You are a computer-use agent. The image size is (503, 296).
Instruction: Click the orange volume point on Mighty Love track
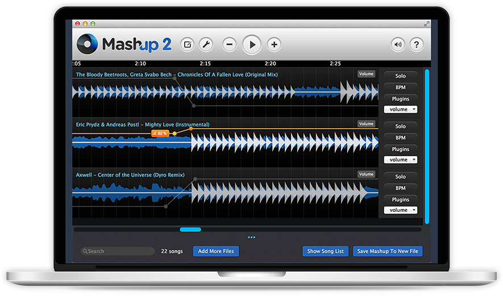tap(191, 128)
